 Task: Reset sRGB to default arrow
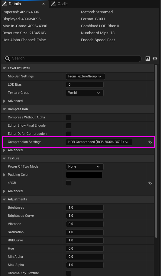point(150,183)
